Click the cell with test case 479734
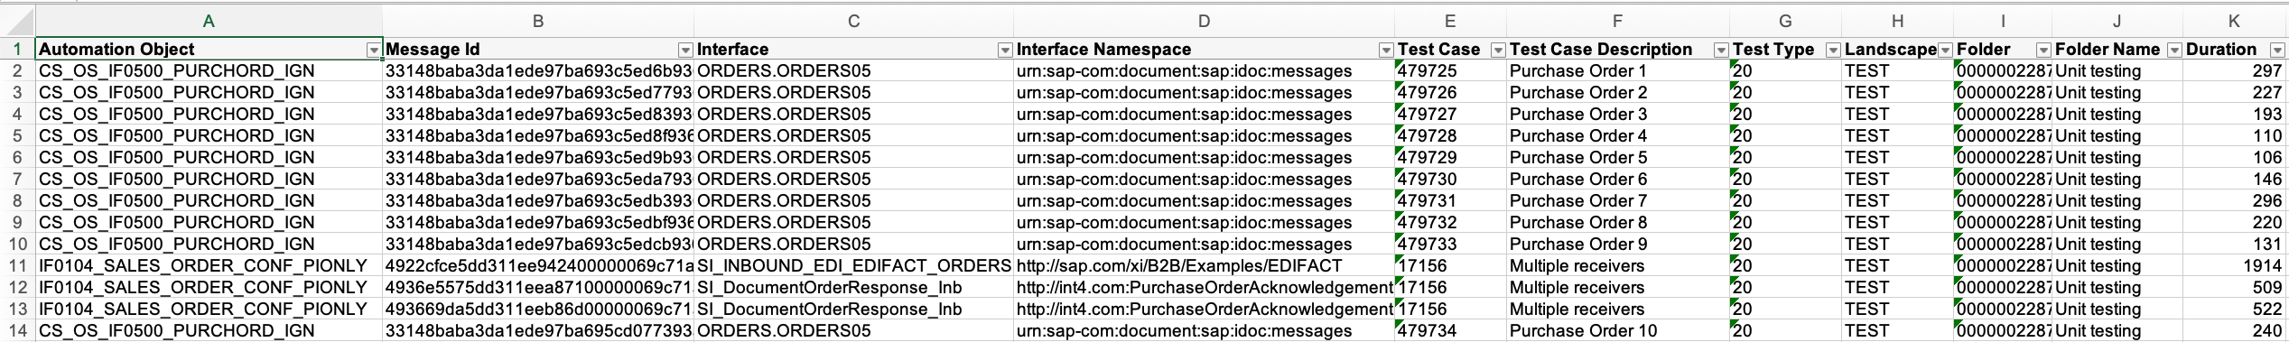The image size is (2289, 342). [x=1450, y=331]
